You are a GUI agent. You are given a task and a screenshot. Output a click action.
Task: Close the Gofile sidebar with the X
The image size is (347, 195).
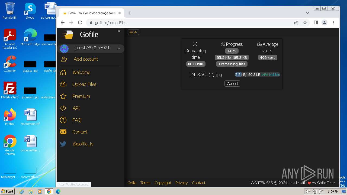coord(119,31)
